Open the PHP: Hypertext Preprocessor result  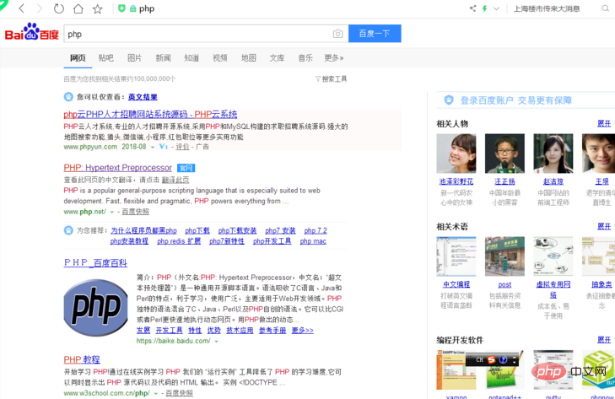point(117,168)
